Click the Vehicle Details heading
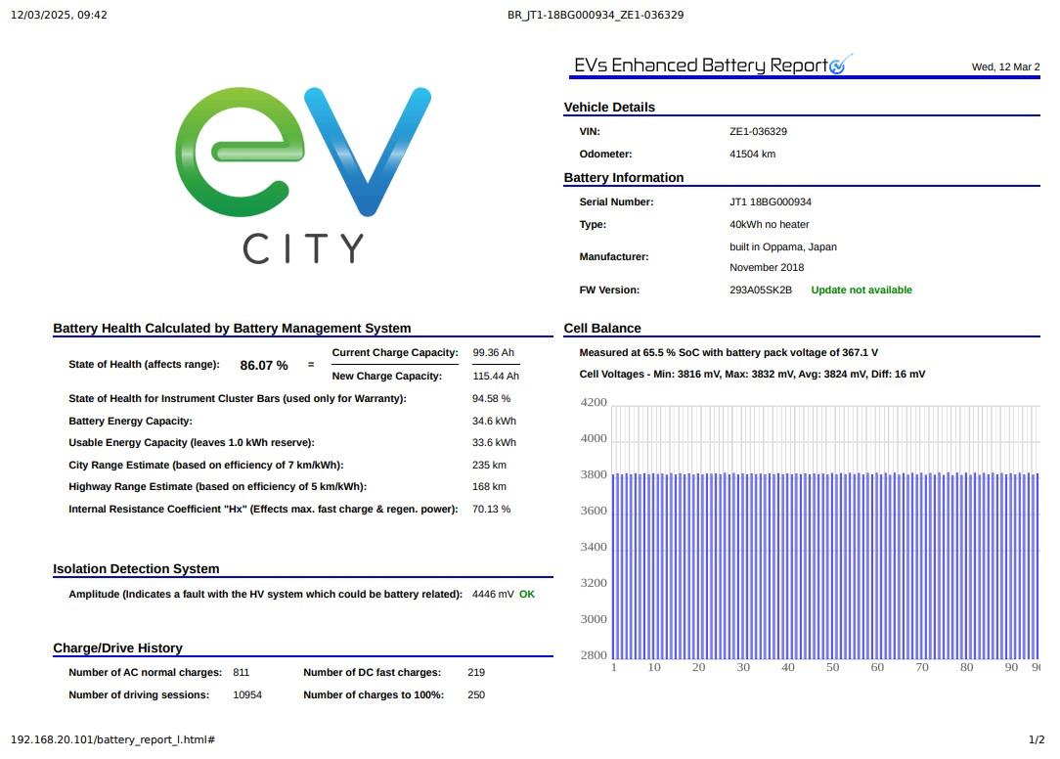The height and width of the screenshot is (759, 1060). click(x=609, y=107)
